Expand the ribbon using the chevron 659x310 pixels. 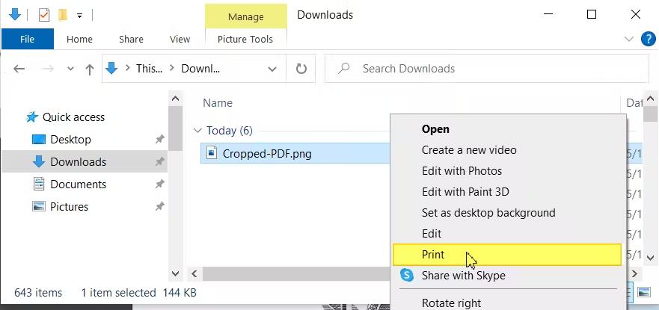click(x=628, y=39)
